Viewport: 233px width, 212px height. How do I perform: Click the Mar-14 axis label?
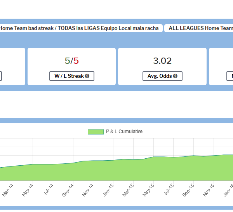point(8,190)
